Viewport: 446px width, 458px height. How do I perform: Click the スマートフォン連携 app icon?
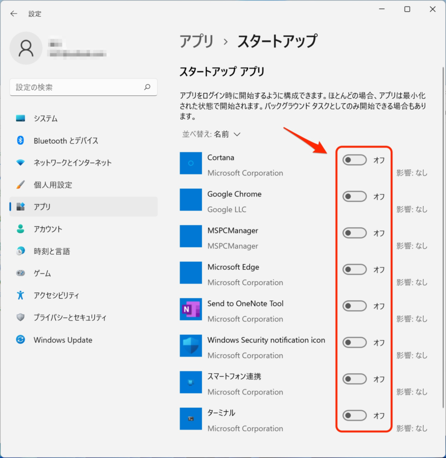pos(191,382)
